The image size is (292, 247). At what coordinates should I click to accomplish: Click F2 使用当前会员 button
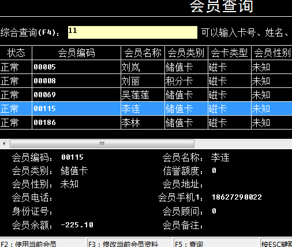pos(43,243)
